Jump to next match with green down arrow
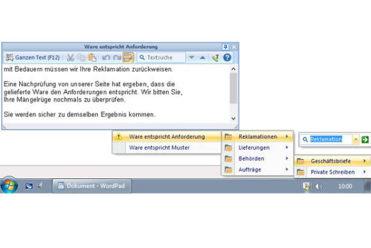The height and width of the screenshot is (248, 371). pyautogui.click(x=192, y=58)
